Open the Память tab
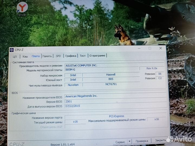This screenshot has width=195, height=146. click(47, 56)
